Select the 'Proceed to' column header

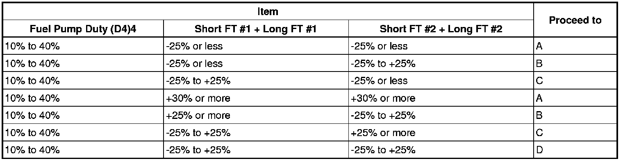(x=575, y=20)
